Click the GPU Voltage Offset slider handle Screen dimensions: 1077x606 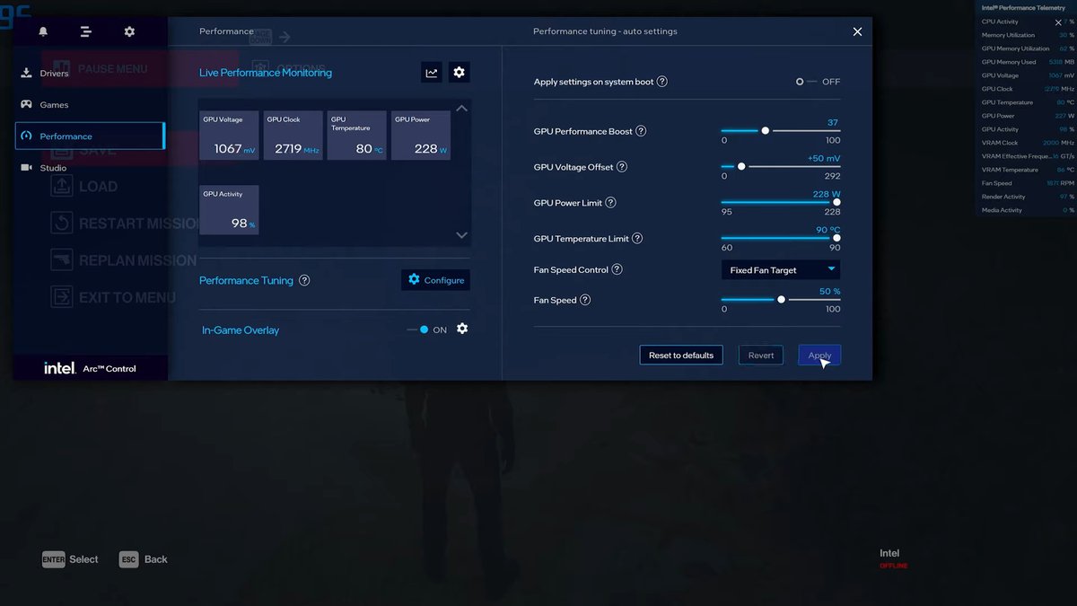(x=741, y=166)
